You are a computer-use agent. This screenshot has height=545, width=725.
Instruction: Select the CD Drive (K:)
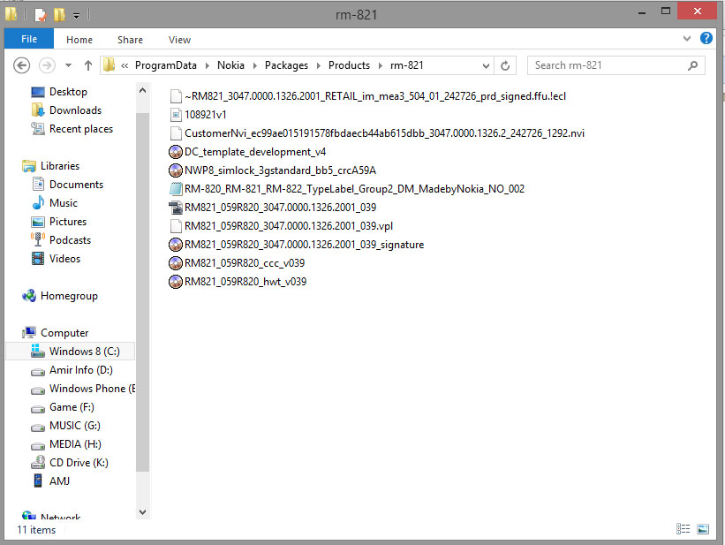79,462
